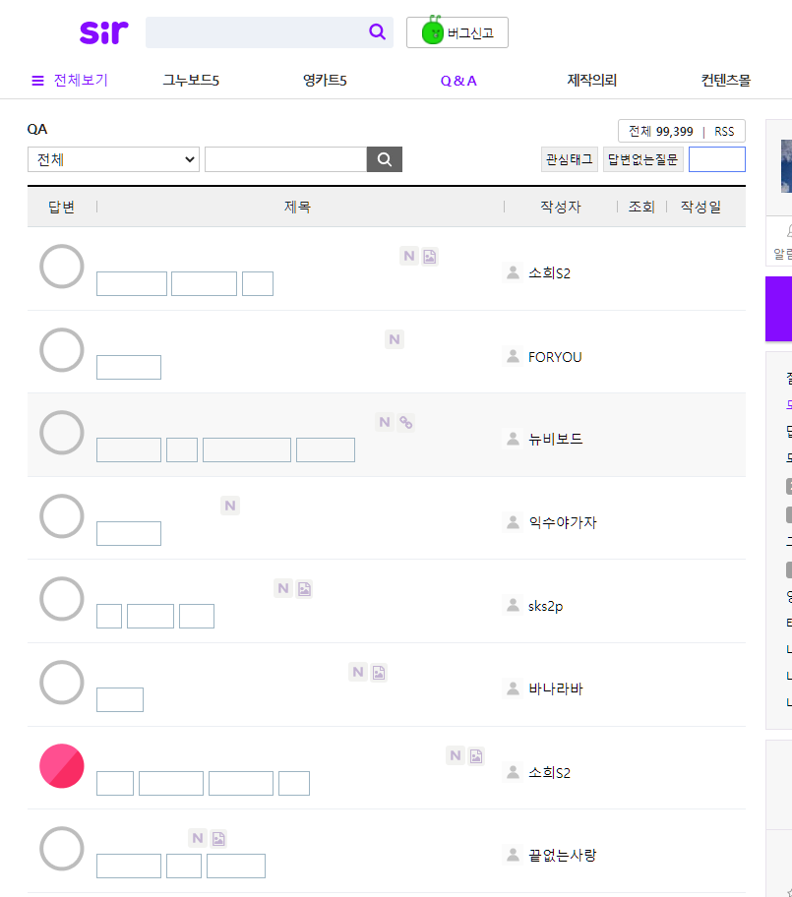Click the 관심태그 button
The image size is (792, 897).
[x=570, y=159]
